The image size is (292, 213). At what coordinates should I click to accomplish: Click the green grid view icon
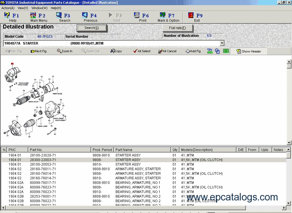[226, 51]
